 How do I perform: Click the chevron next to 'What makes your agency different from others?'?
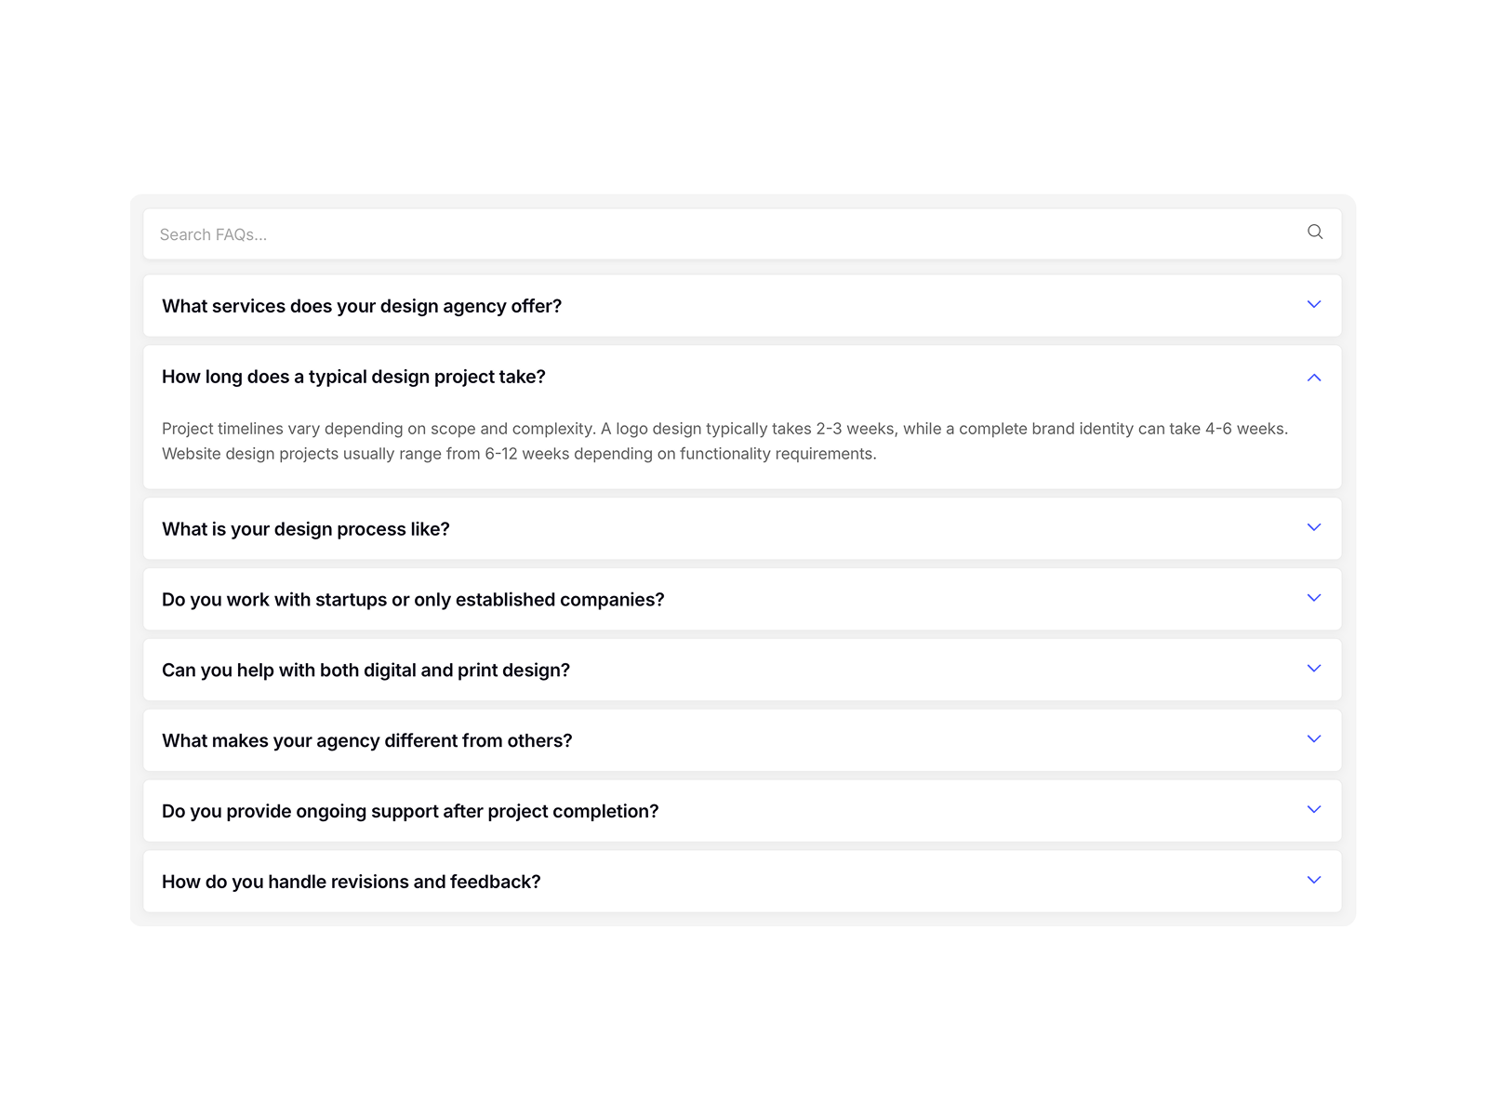1314,738
